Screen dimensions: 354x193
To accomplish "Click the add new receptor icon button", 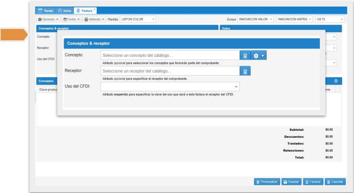I will (245, 71).
